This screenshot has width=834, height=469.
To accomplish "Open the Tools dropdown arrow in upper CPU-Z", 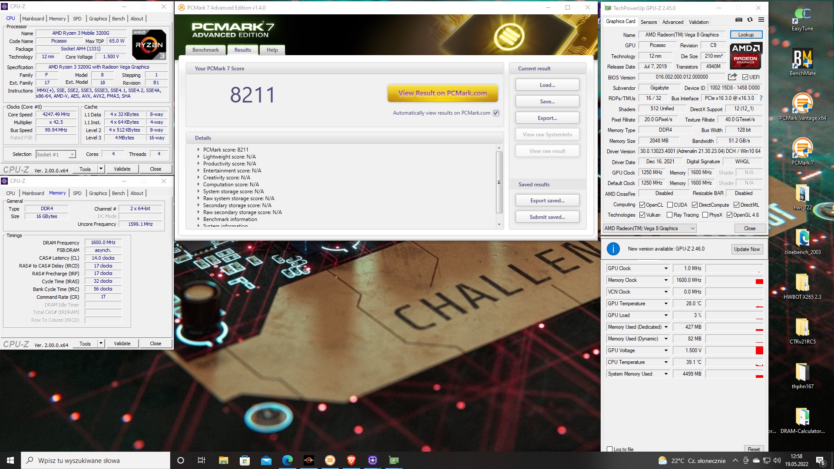I will pyautogui.click(x=101, y=169).
